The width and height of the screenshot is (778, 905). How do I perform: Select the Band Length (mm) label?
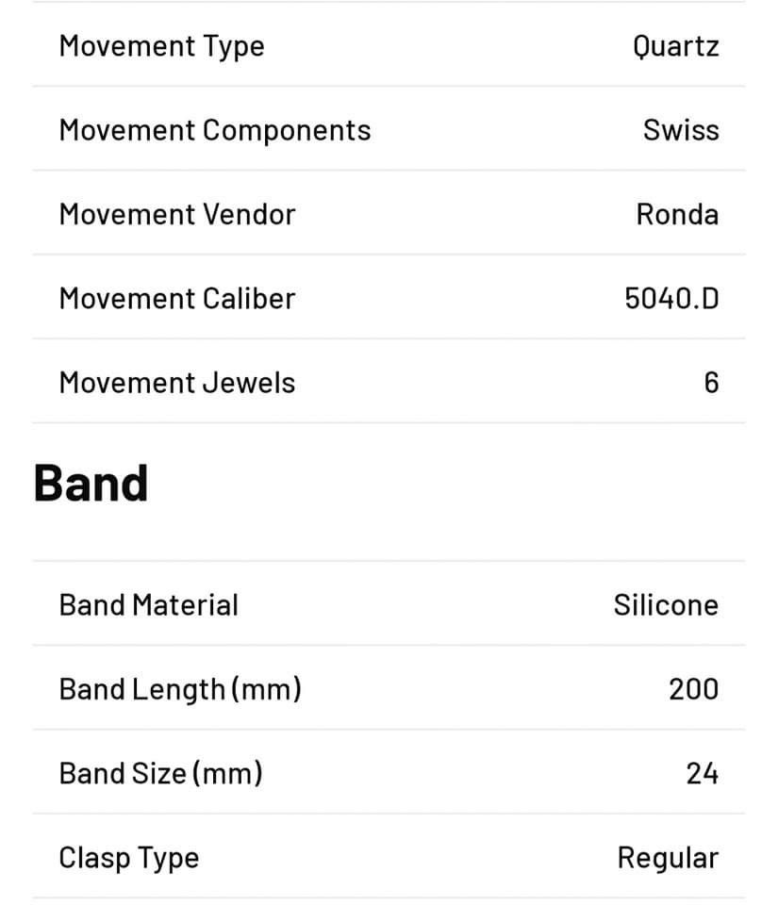point(180,690)
